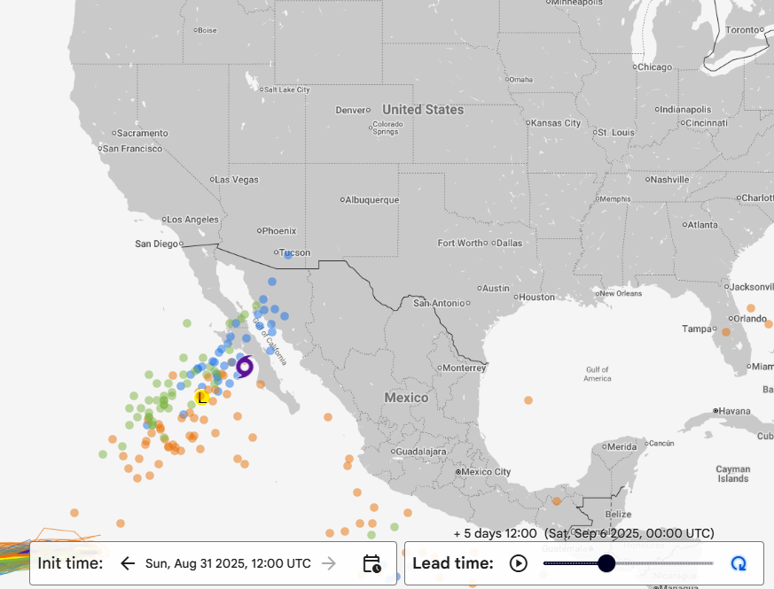774x589 pixels.
Task: Click the orange dot in Gulf of America
Action: tap(528, 400)
